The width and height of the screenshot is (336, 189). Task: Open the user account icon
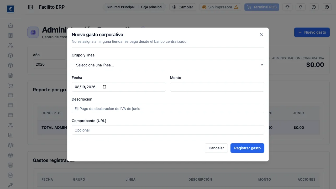point(327,7)
